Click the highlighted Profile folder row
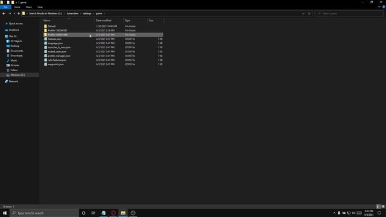 [x=103, y=35]
